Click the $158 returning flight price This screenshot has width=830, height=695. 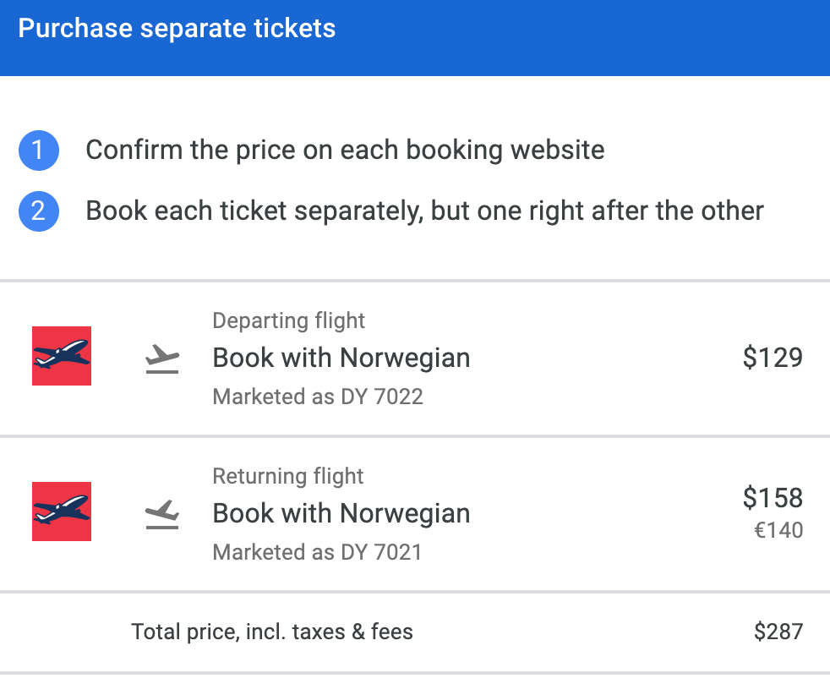pos(773,498)
